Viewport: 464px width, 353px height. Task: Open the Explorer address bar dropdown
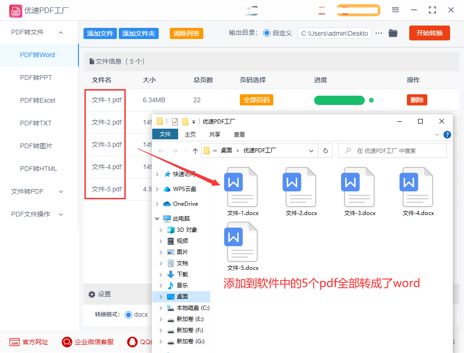311,151
